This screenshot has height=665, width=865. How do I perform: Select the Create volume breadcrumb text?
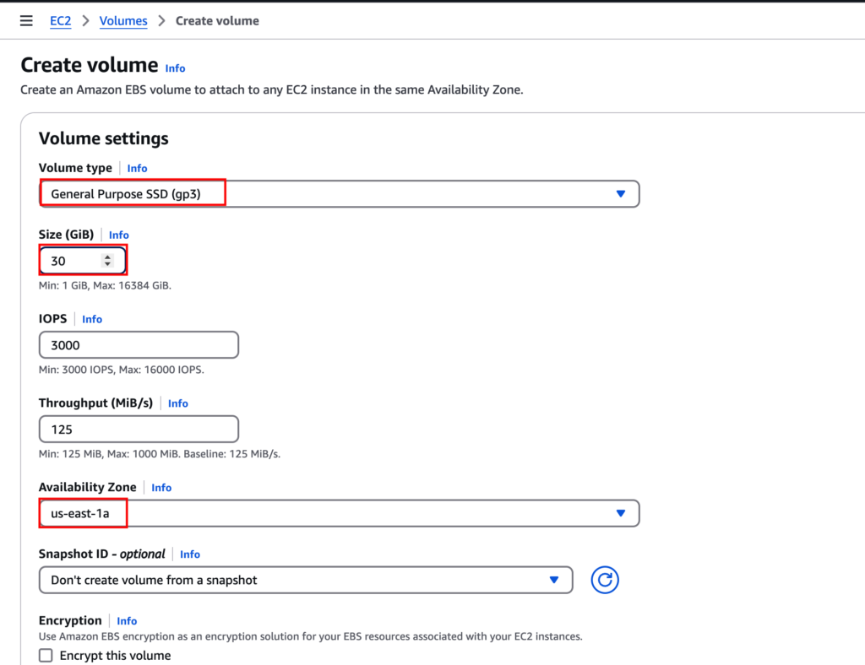(217, 21)
